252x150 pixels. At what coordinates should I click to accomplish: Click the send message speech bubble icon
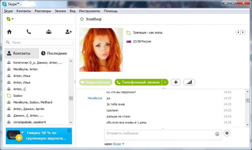click(x=227, y=133)
